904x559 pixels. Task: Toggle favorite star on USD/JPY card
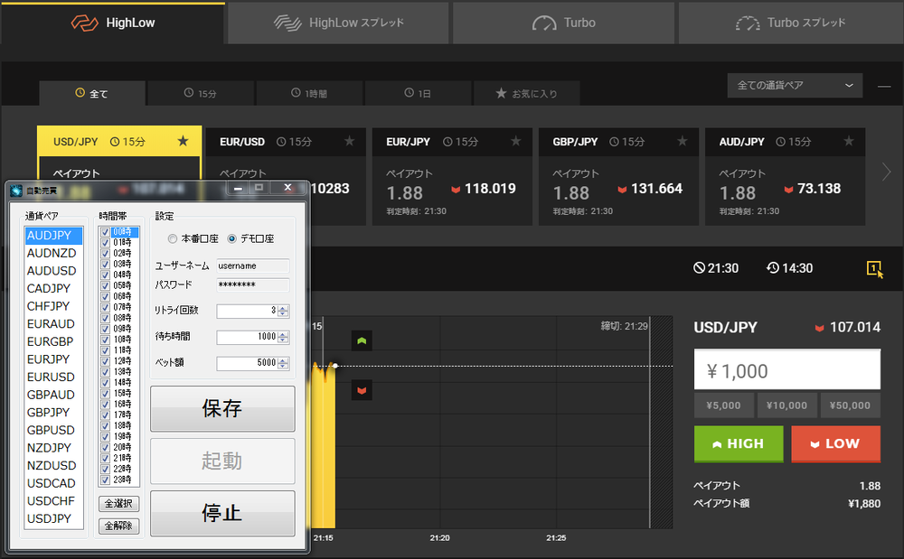[183, 141]
